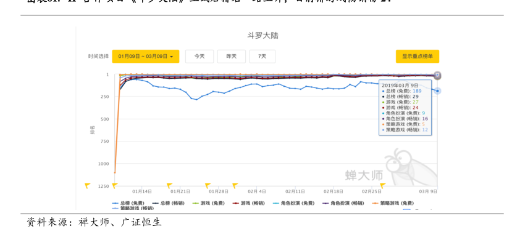This screenshot has width=512, height=229.
Task: Toggle 角色扮演 (畅销) legend series
Action: coord(343,203)
